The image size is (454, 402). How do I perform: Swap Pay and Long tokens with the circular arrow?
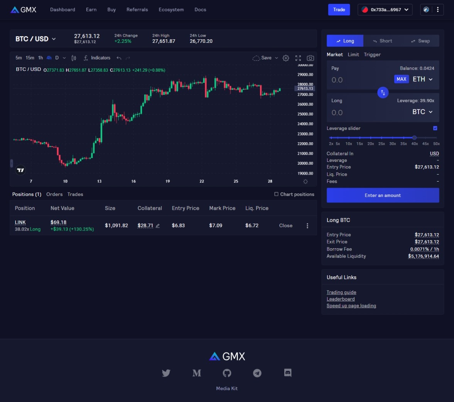(383, 93)
